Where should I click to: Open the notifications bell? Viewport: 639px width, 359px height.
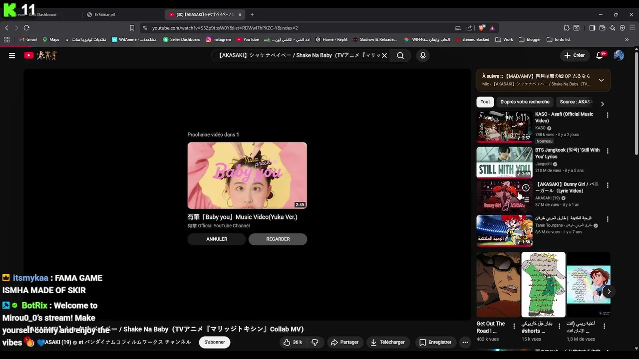(601, 55)
